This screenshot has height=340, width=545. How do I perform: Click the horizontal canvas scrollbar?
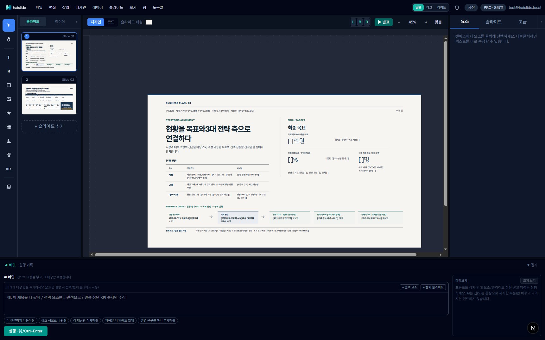click(256, 255)
